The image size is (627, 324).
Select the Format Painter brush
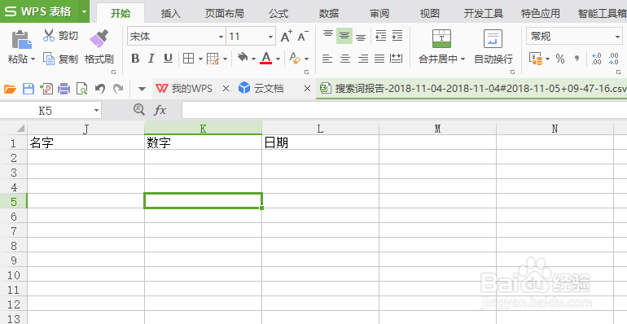[99, 39]
